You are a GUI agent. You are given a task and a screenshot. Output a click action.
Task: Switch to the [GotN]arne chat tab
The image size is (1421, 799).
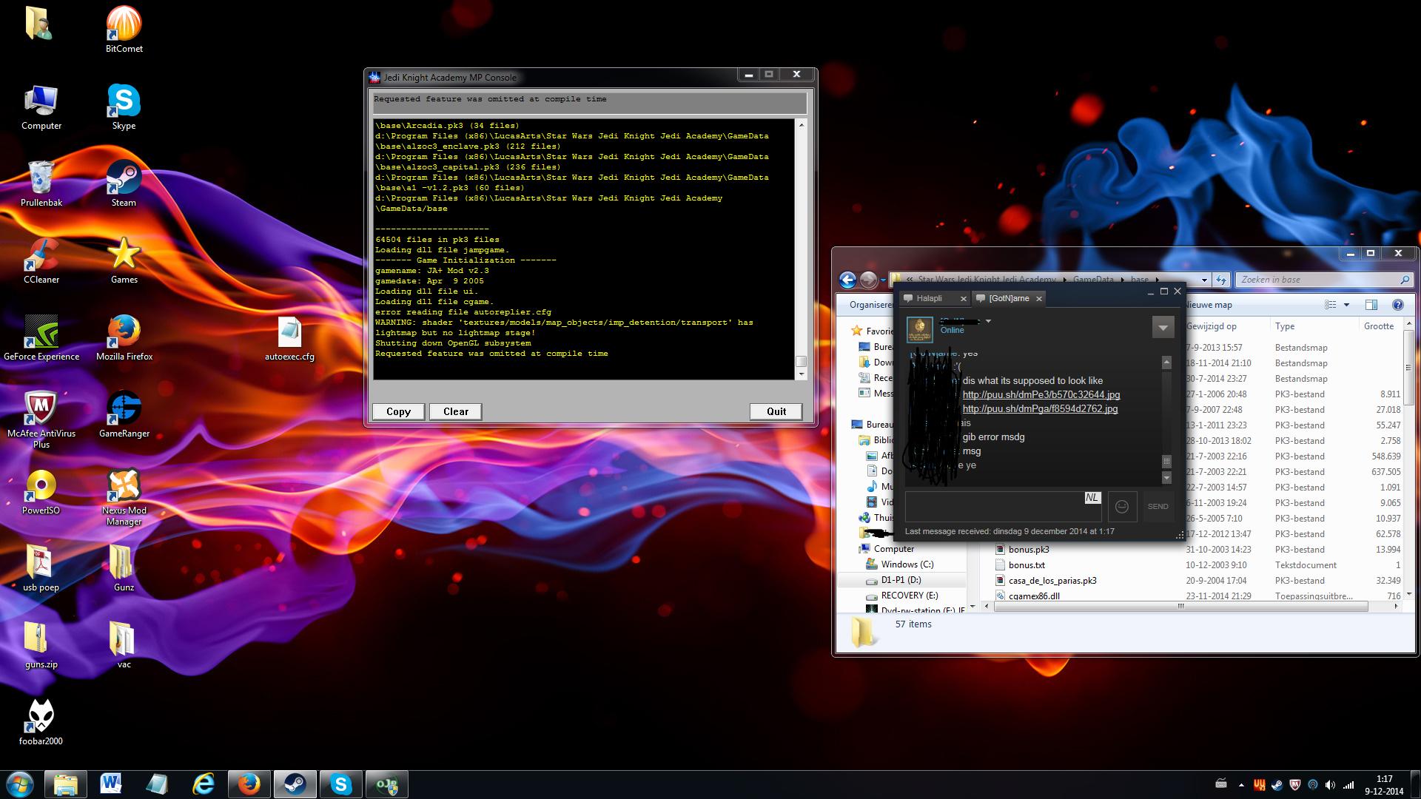coord(1009,298)
